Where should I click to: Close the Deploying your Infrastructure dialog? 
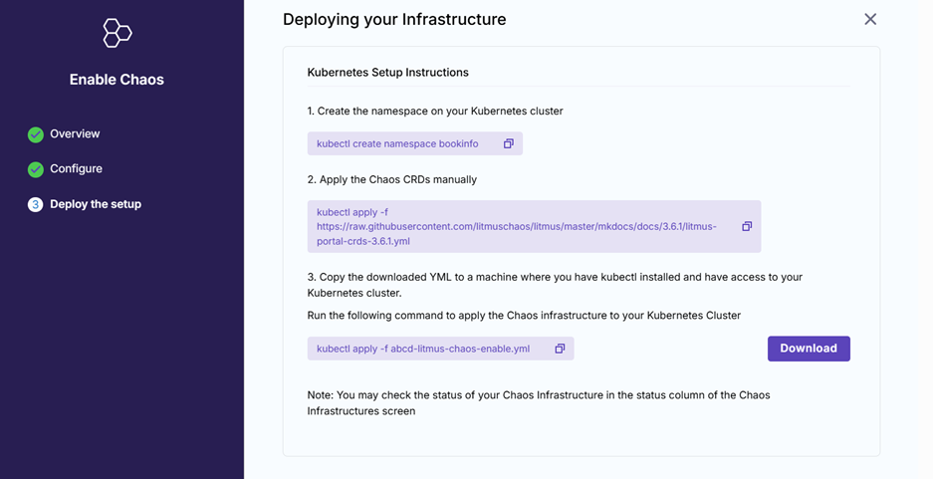[x=870, y=19]
